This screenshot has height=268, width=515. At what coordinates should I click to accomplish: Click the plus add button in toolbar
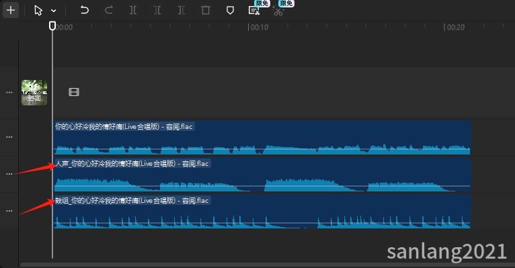[11, 10]
